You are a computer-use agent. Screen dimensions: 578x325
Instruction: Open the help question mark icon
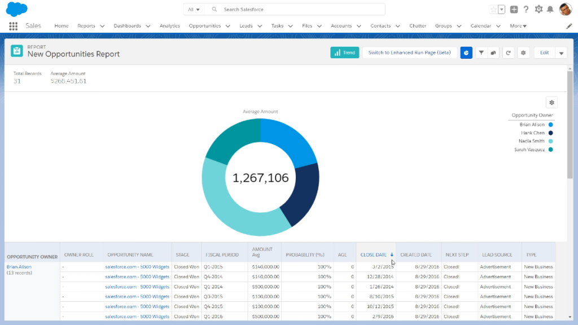coord(526,10)
